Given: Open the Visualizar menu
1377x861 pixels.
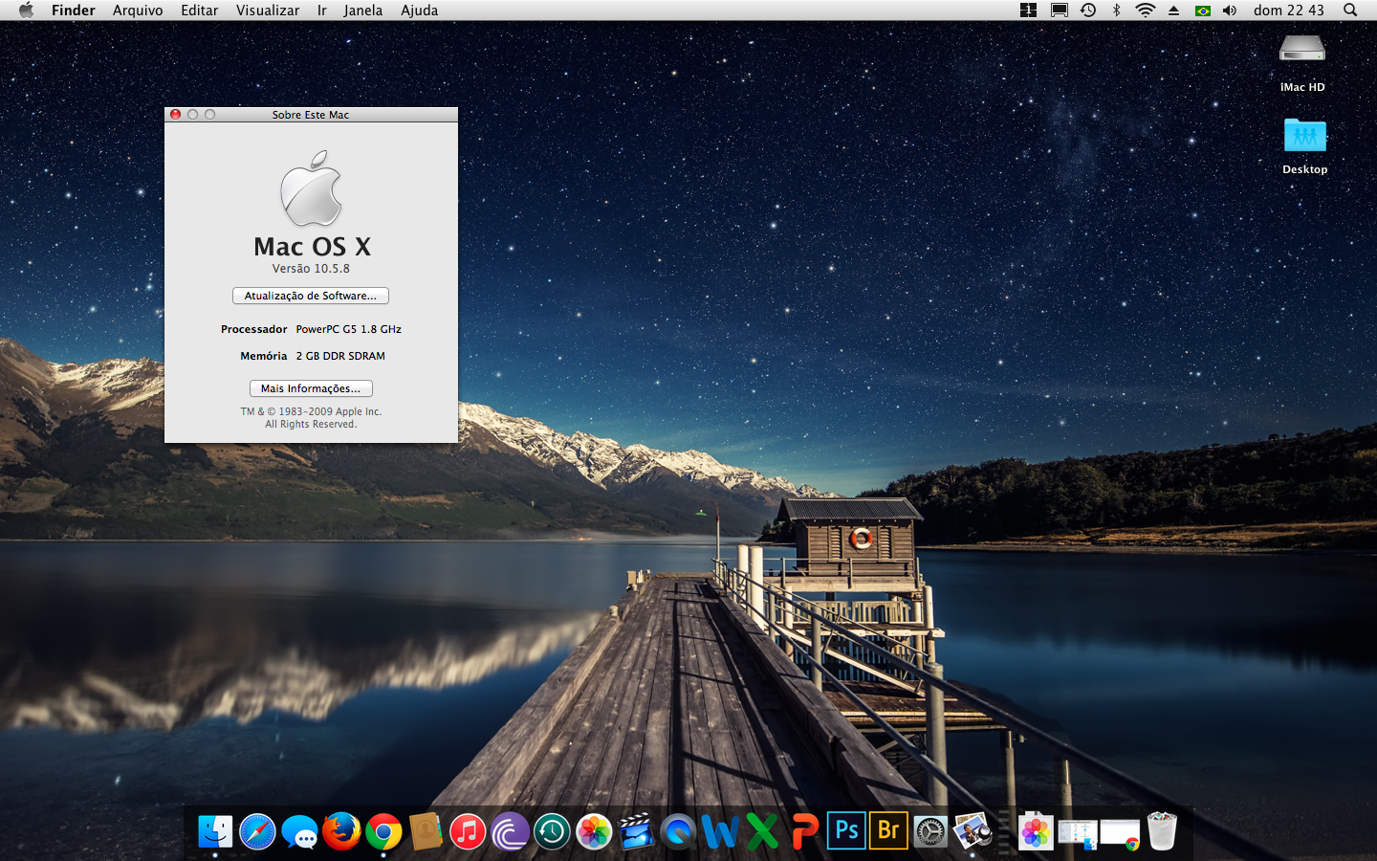Looking at the screenshot, I should click(x=268, y=11).
